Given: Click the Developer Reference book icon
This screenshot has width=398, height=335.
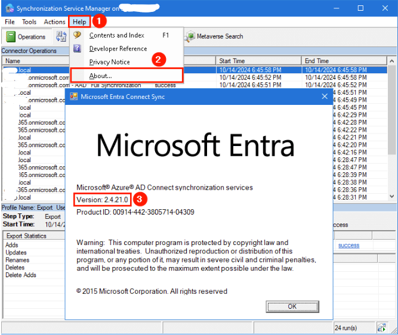Looking at the screenshot, I should (x=77, y=48).
